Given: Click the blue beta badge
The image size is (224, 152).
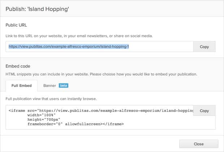Looking at the screenshot, I should click(x=63, y=86).
